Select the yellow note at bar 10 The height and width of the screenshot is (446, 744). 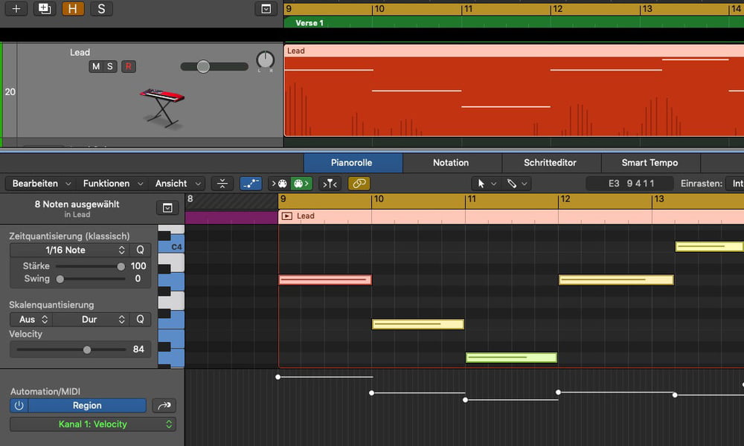(x=418, y=324)
